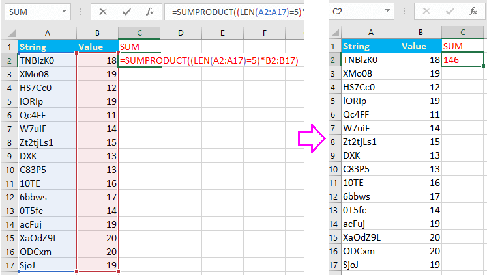Select column F header in left sheet
Image resolution: width=487 pixels, height=275 pixels.
[265, 33]
